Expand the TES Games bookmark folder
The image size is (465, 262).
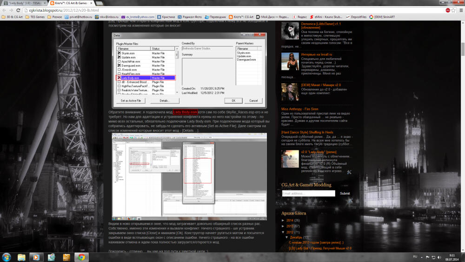pos(35,17)
